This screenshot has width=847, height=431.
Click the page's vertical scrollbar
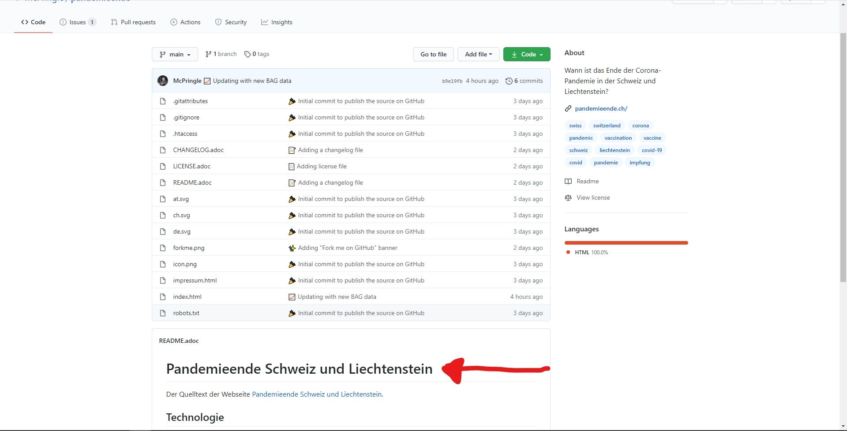click(x=843, y=159)
